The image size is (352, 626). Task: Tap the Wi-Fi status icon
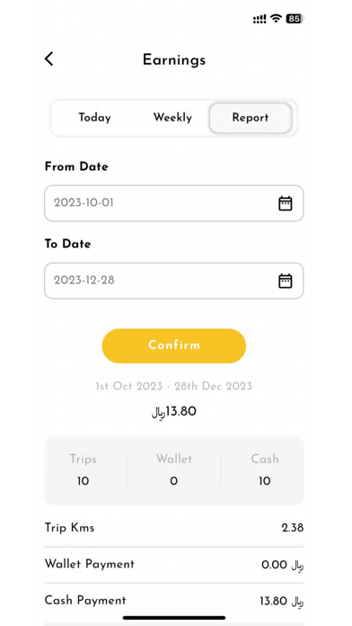(x=276, y=18)
